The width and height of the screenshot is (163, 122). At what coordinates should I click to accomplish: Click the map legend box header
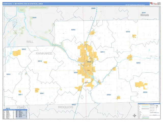[149, 104]
